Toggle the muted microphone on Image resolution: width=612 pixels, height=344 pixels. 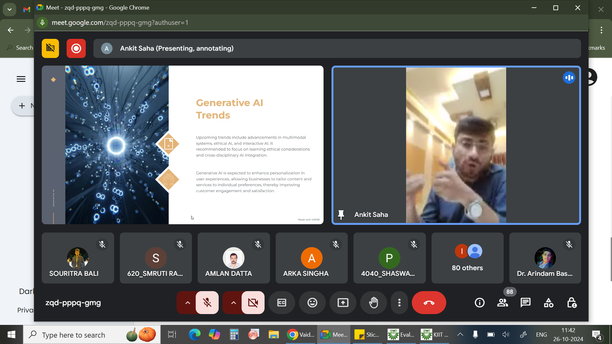[x=207, y=303]
